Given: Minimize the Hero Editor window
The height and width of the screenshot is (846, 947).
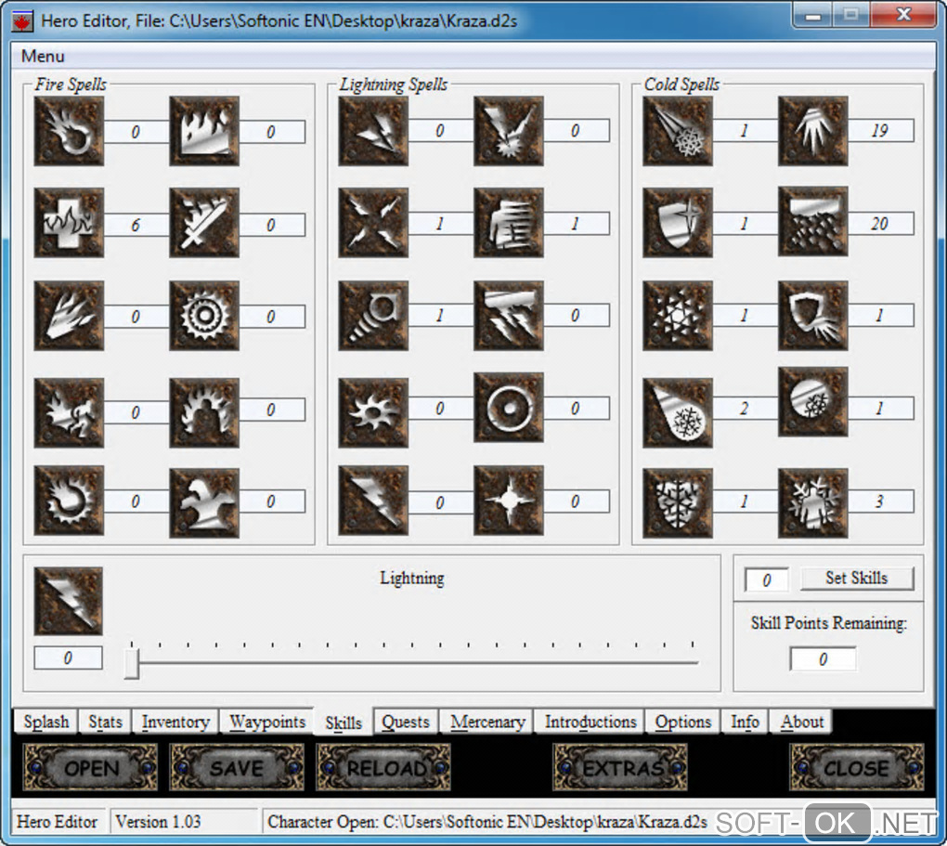Looking at the screenshot, I should [x=813, y=15].
